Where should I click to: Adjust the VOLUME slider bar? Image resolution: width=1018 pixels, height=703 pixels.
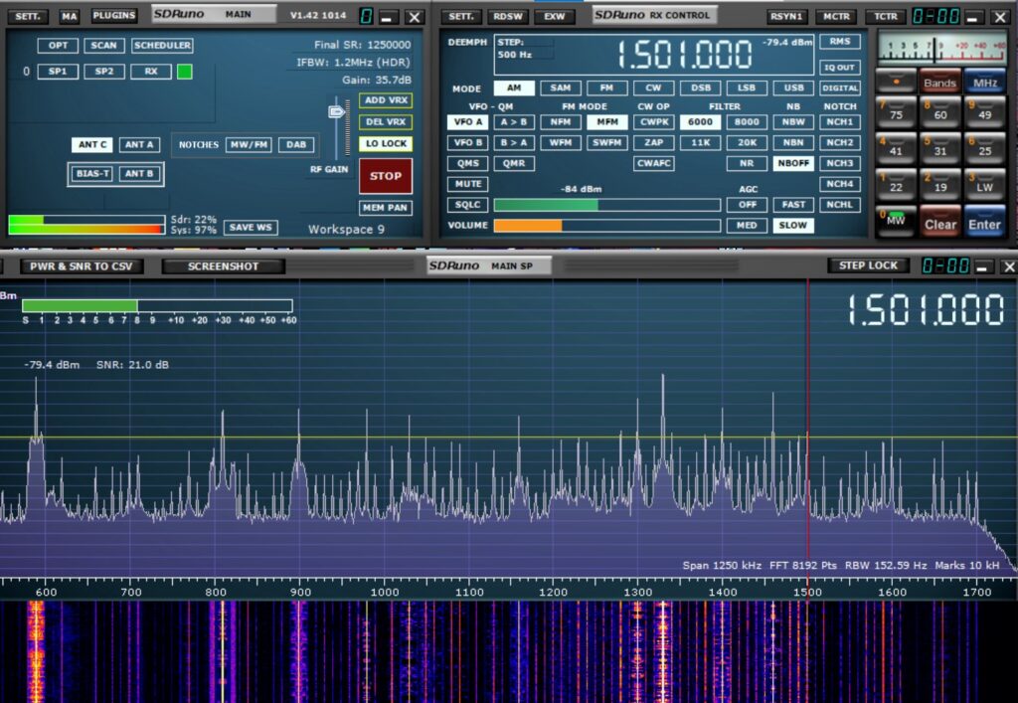pos(607,226)
